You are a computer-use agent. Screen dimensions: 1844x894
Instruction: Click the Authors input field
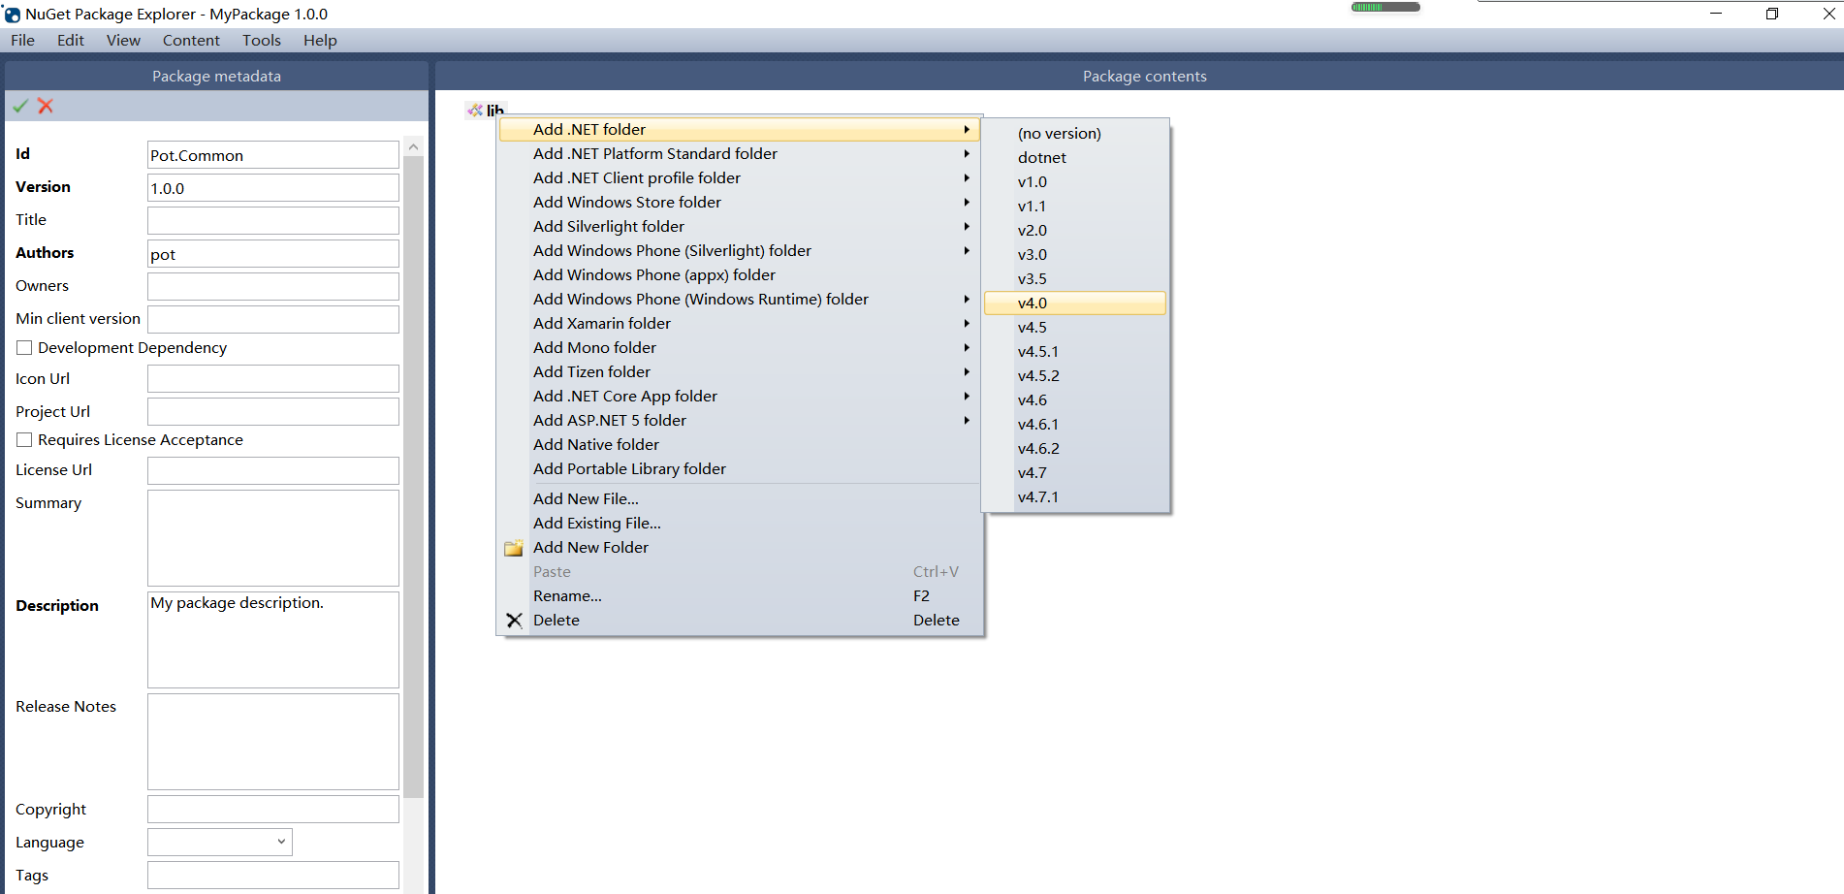click(273, 254)
